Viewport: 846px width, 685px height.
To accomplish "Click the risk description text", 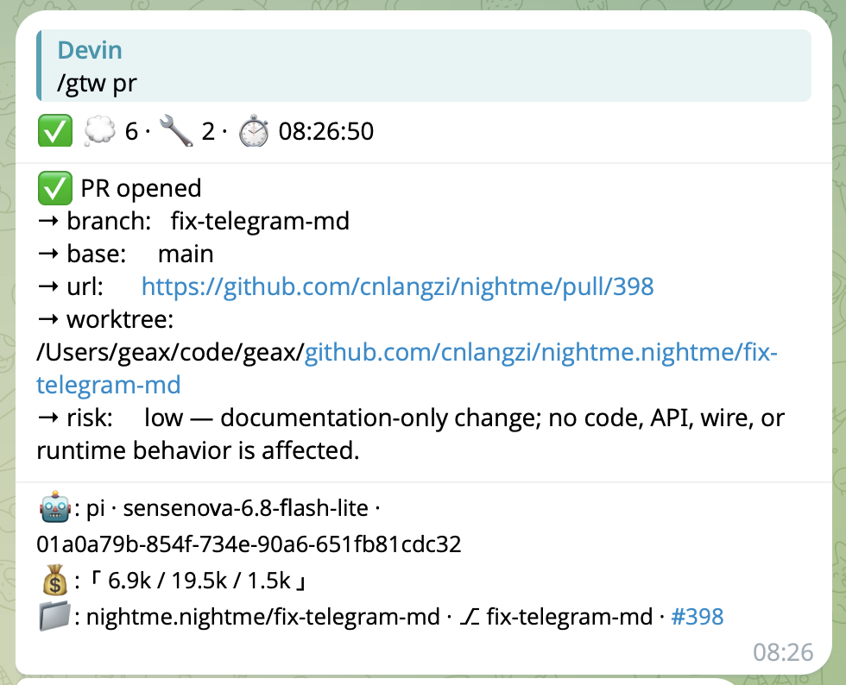I will pos(411,434).
